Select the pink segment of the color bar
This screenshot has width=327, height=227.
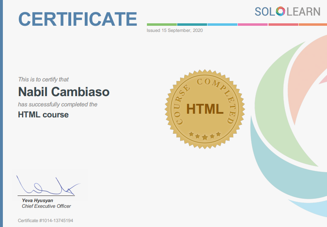[253, 25]
